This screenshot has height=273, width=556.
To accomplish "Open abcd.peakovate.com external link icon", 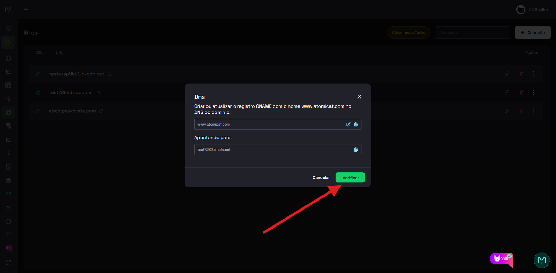I will point(101,111).
